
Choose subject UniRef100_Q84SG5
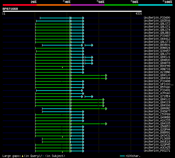point(157,124)
